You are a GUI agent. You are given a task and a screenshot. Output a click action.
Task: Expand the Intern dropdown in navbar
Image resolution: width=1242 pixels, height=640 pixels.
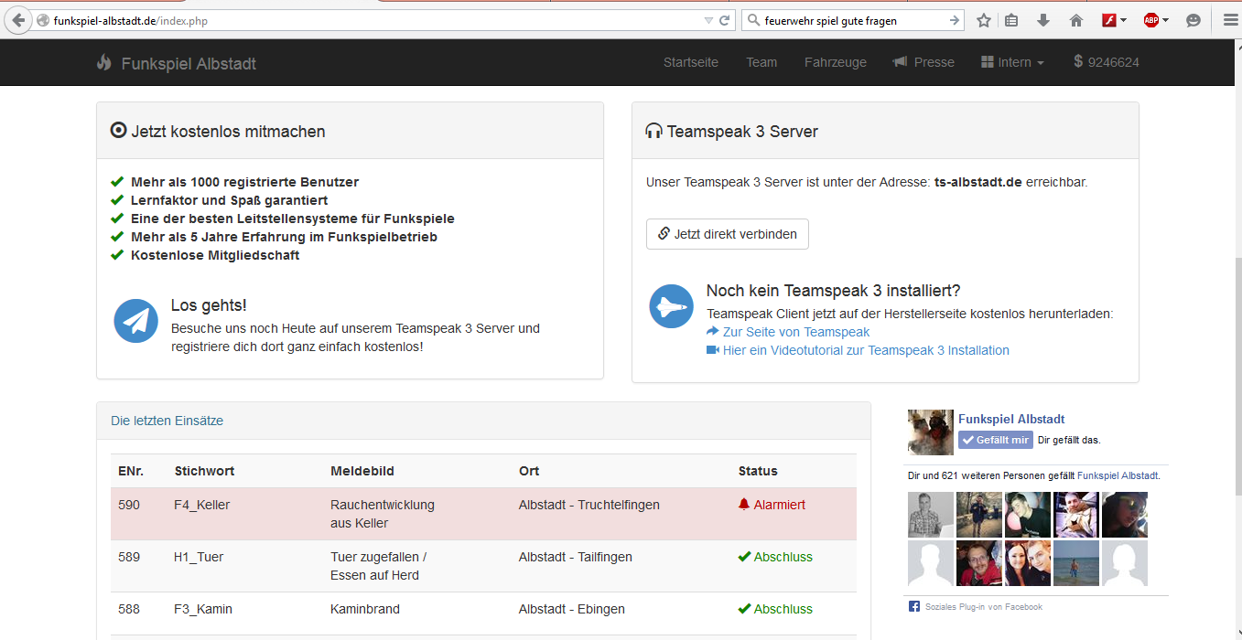click(x=1013, y=62)
